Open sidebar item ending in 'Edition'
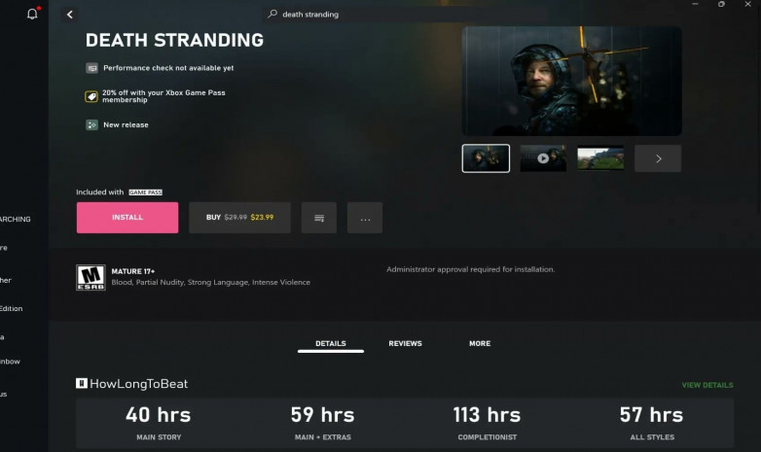The image size is (761, 452). tap(11, 308)
